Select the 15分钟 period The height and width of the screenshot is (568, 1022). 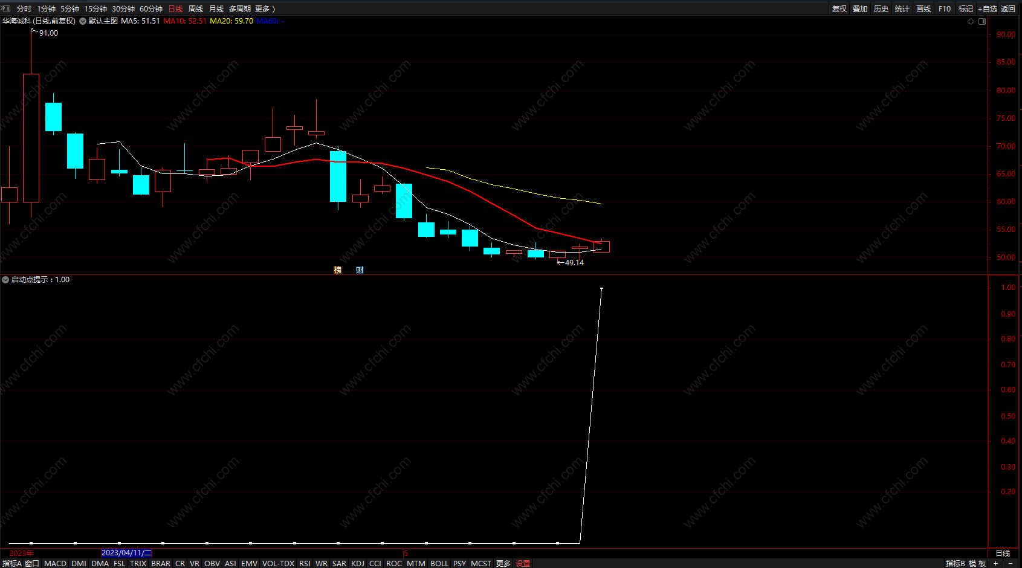click(x=95, y=9)
